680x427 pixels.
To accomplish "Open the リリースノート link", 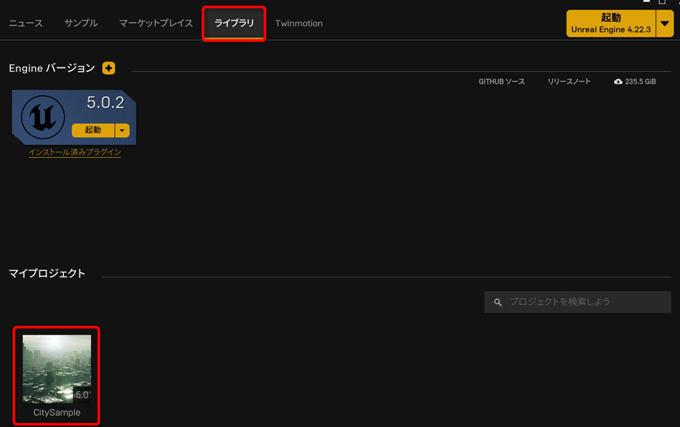I will coord(568,82).
